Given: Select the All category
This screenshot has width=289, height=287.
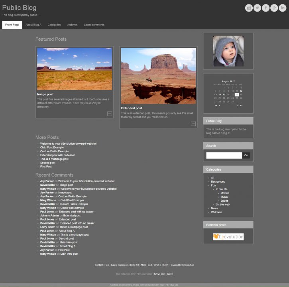Looking at the screenshot, I should coord(212,178).
